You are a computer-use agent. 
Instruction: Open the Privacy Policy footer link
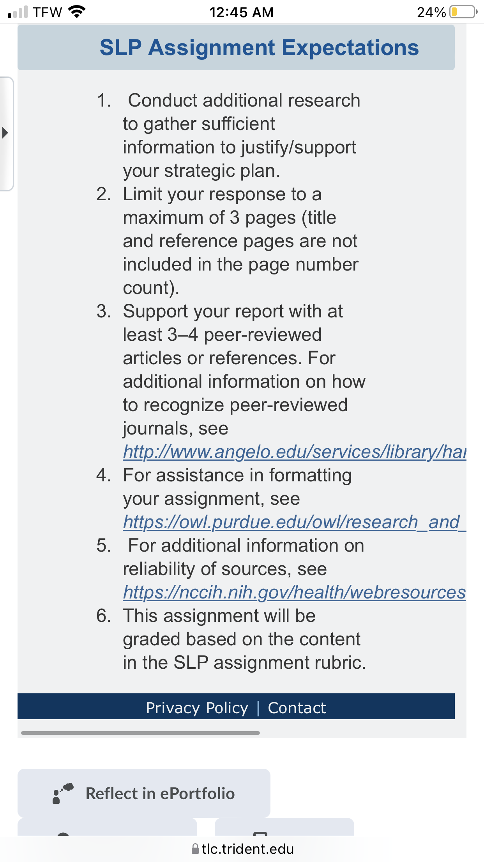[197, 708]
